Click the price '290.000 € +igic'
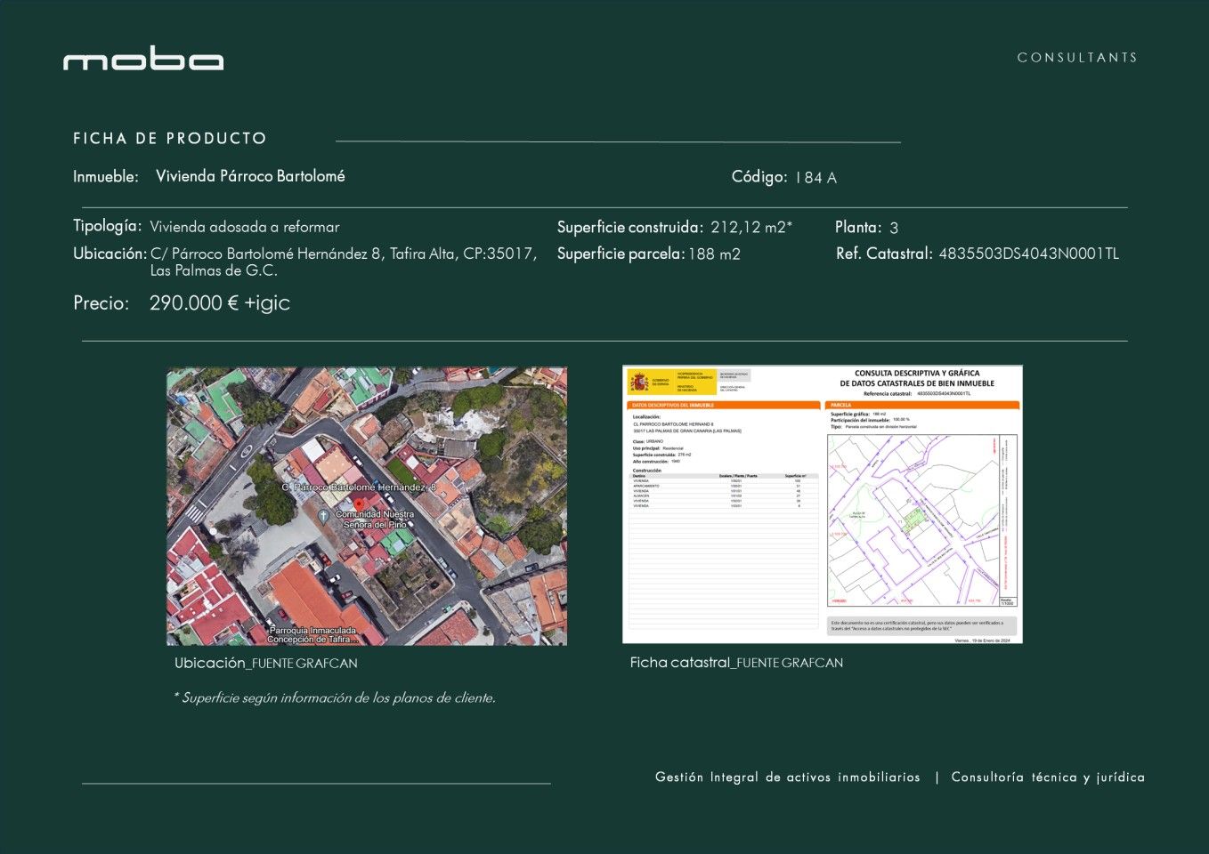 220,303
